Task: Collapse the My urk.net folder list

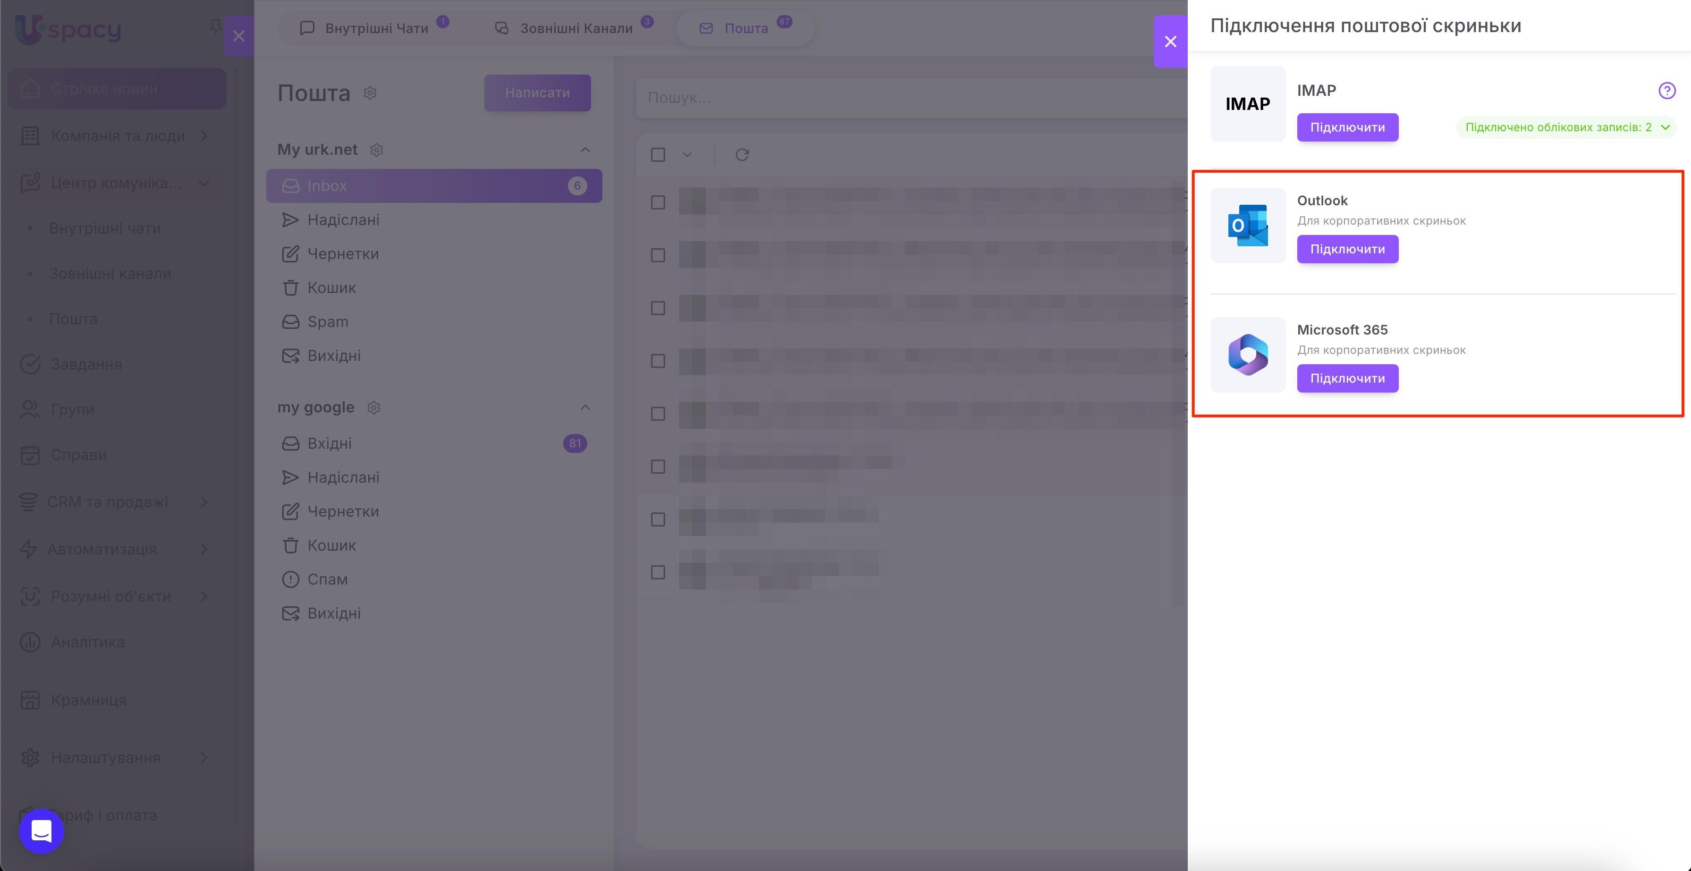Action: pos(585,150)
